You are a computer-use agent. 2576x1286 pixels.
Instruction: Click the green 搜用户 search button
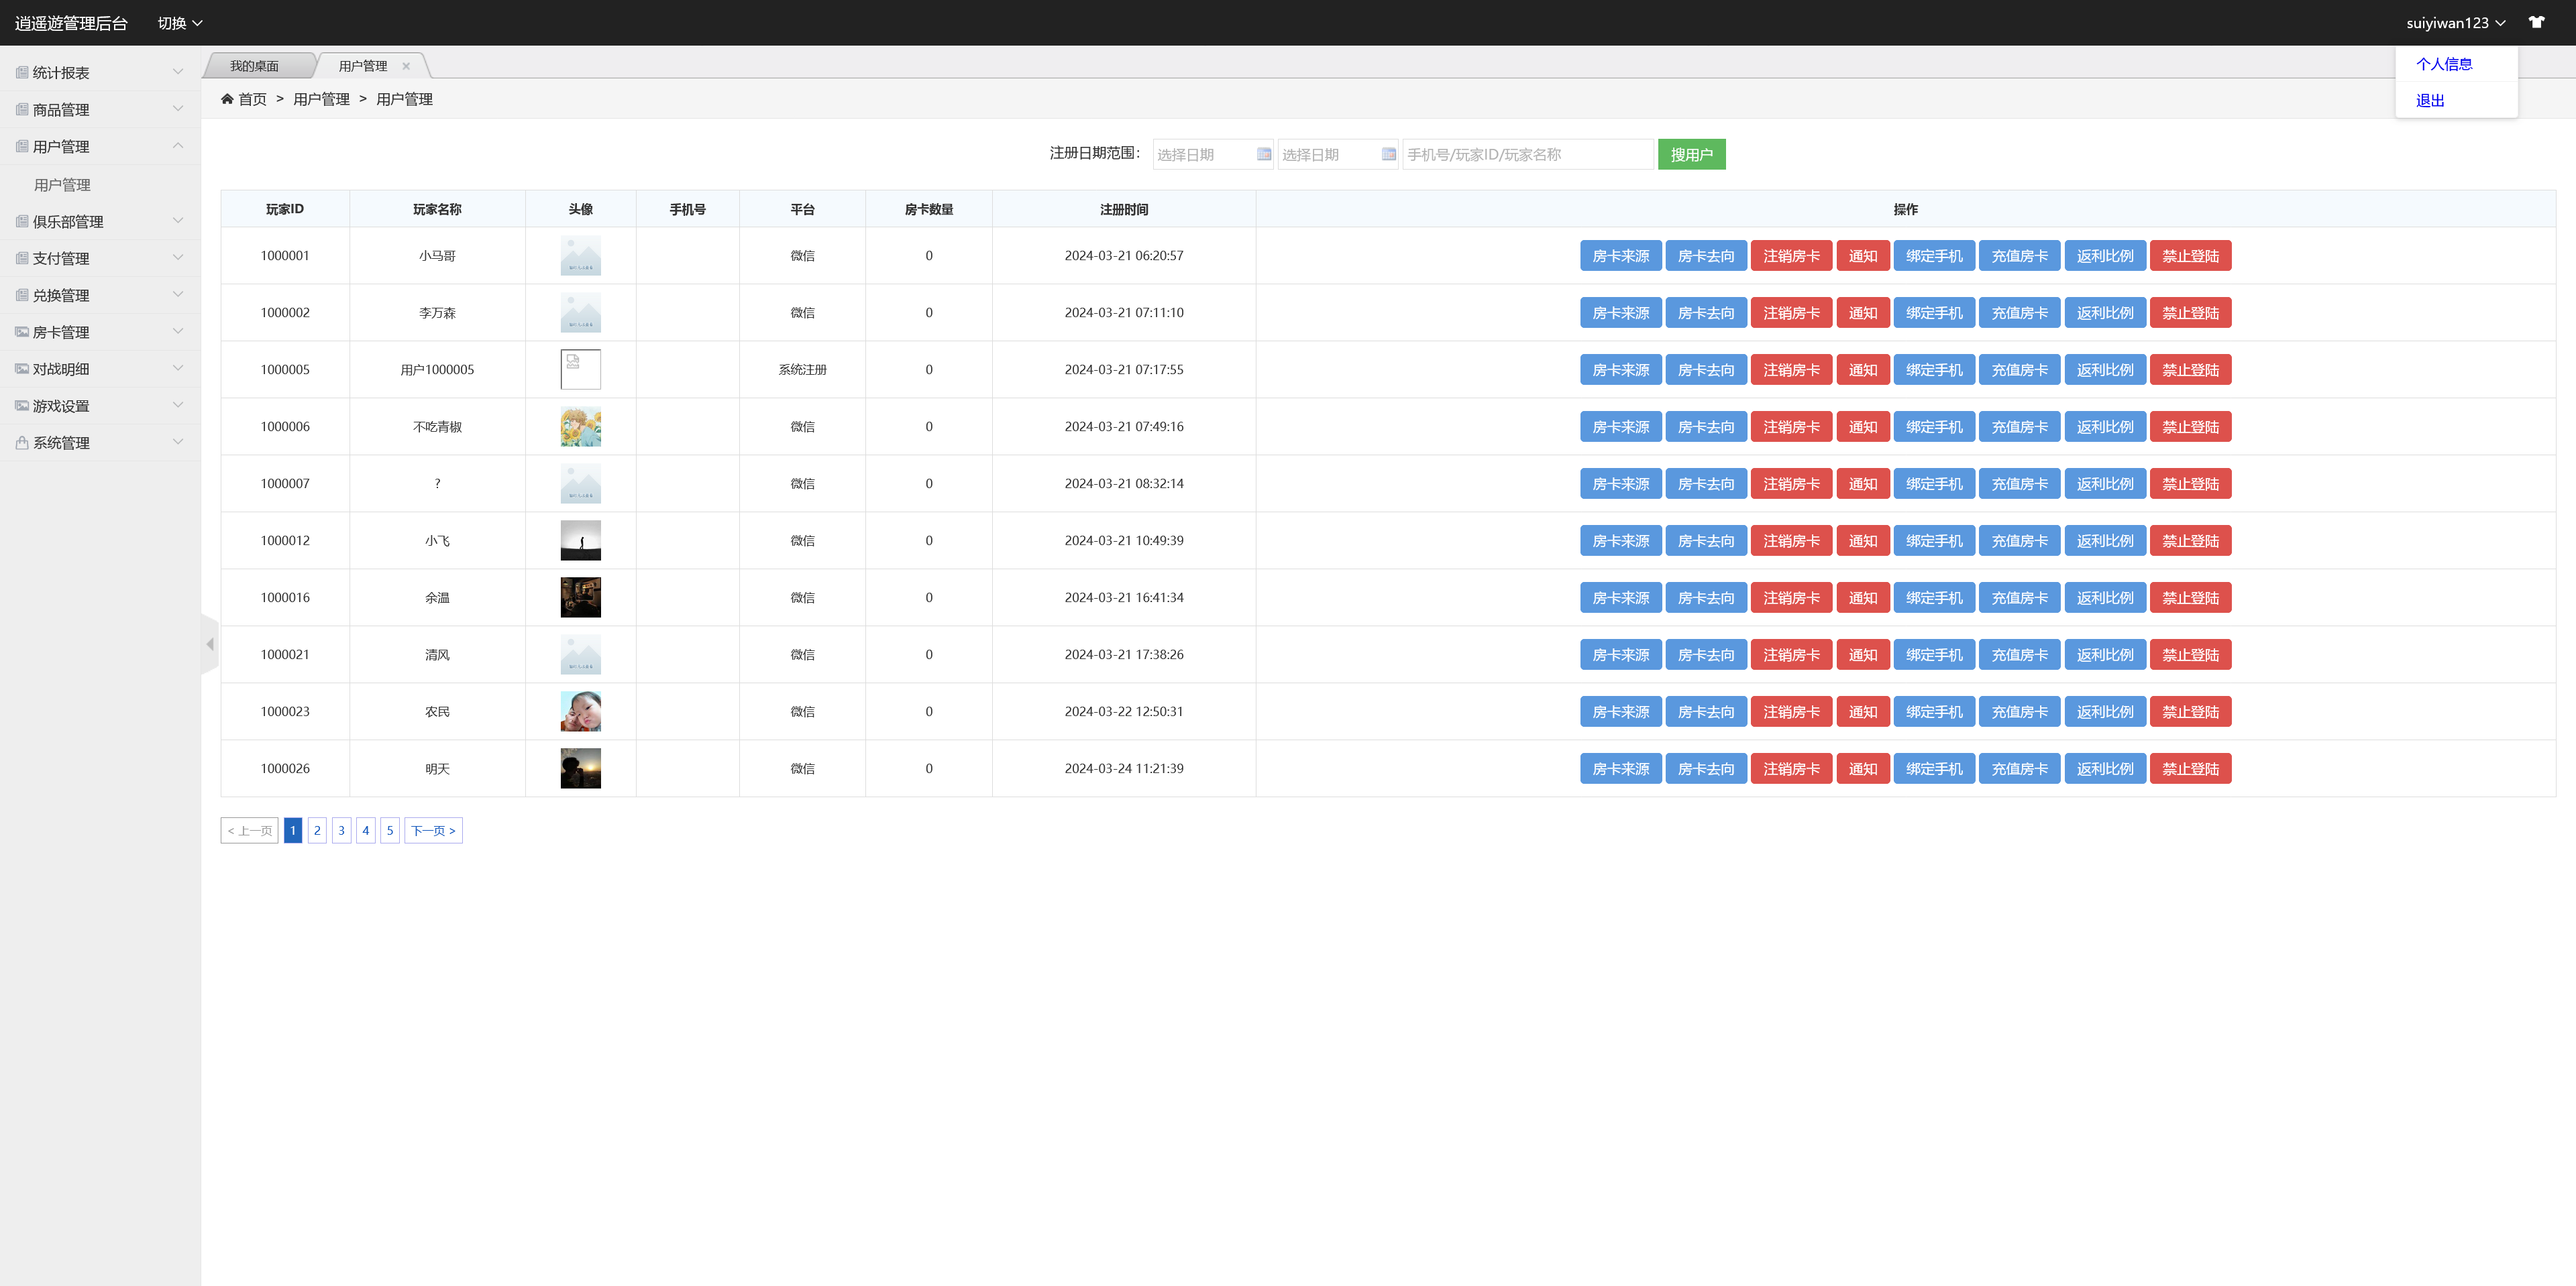coord(1691,154)
